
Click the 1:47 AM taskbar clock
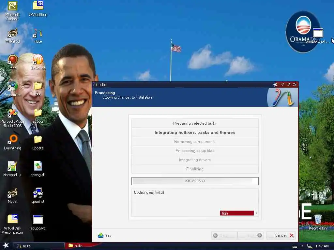[x=322, y=246]
